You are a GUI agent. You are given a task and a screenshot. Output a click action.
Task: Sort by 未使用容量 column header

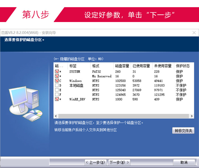163,66
